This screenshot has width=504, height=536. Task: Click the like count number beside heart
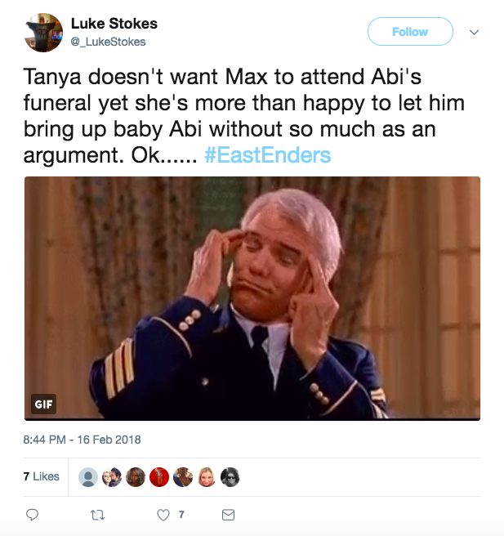click(x=181, y=515)
